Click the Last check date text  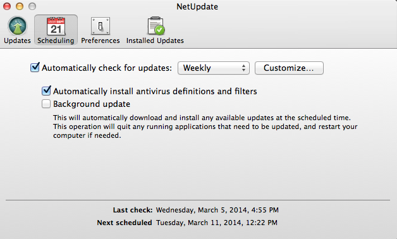tap(217, 210)
